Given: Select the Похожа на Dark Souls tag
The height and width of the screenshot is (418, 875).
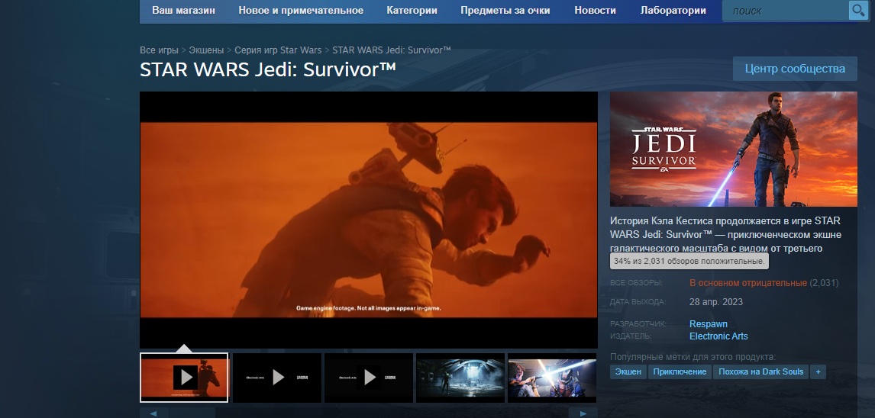Looking at the screenshot, I should point(761,371).
